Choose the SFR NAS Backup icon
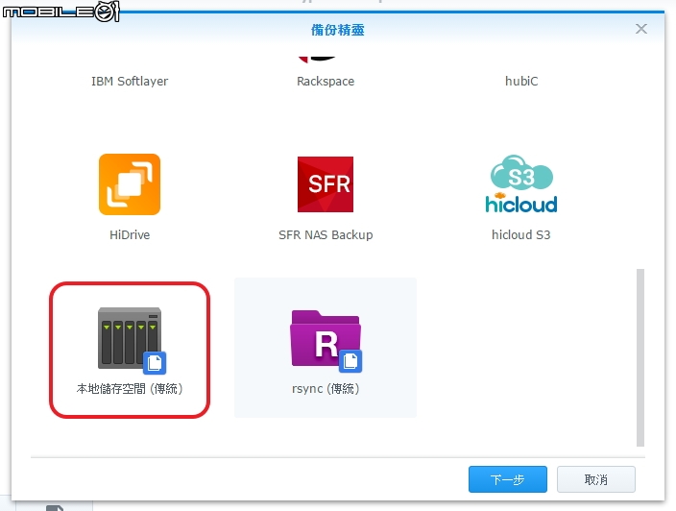 [326, 184]
